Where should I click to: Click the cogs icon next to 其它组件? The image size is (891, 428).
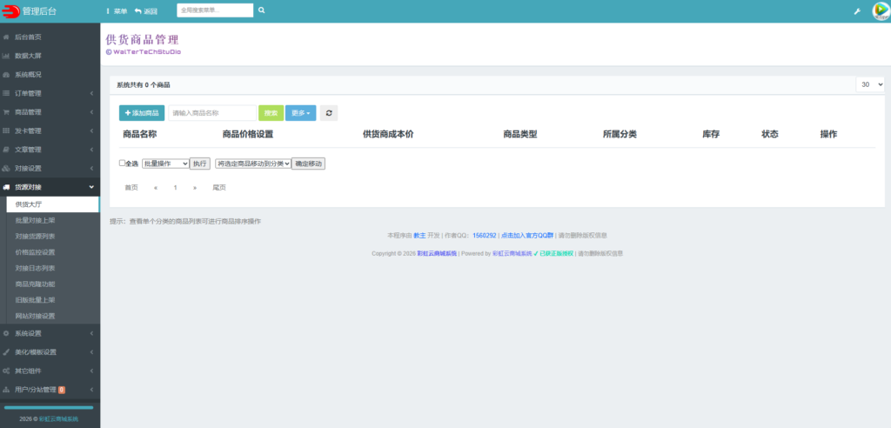pyautogui.click(x=6, y=371)
